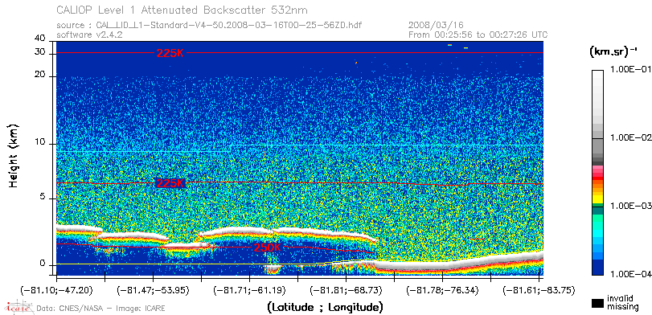Screen dimensions: 652x315
Task: Click the date '2008/03/16'
Action: (x=436, y=26)
